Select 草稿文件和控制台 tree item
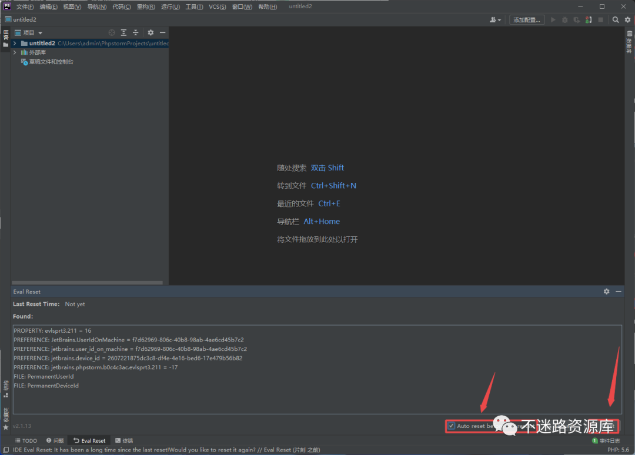Image resolution: width=635 pixels, height=455 pixels. tap(47, 62)
